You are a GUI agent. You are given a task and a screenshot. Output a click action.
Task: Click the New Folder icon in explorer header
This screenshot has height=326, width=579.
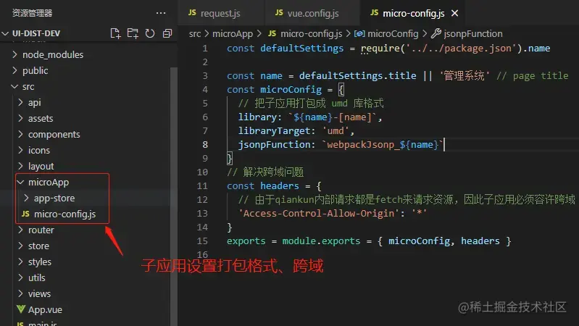tap(133, 33)
